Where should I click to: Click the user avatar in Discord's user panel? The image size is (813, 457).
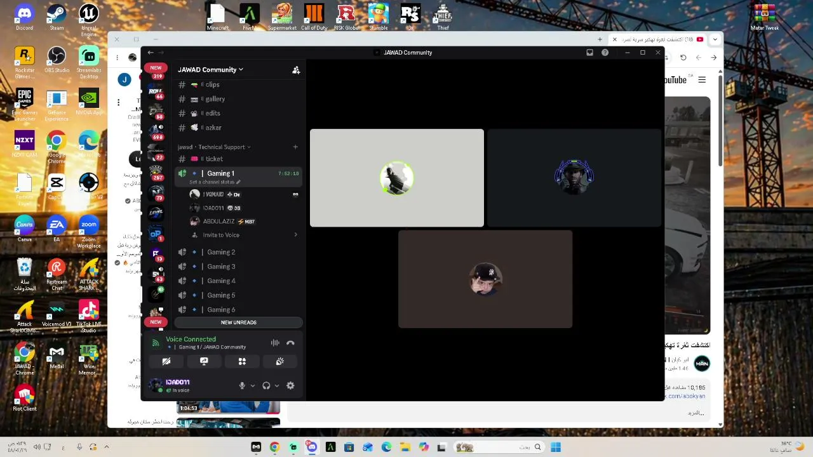point(156,385)
